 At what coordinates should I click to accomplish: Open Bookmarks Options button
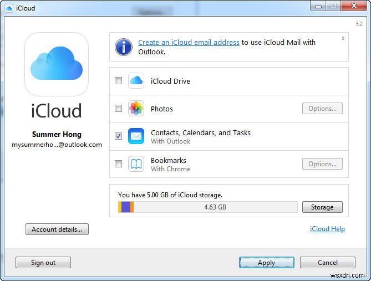click(x=322, y=164)
